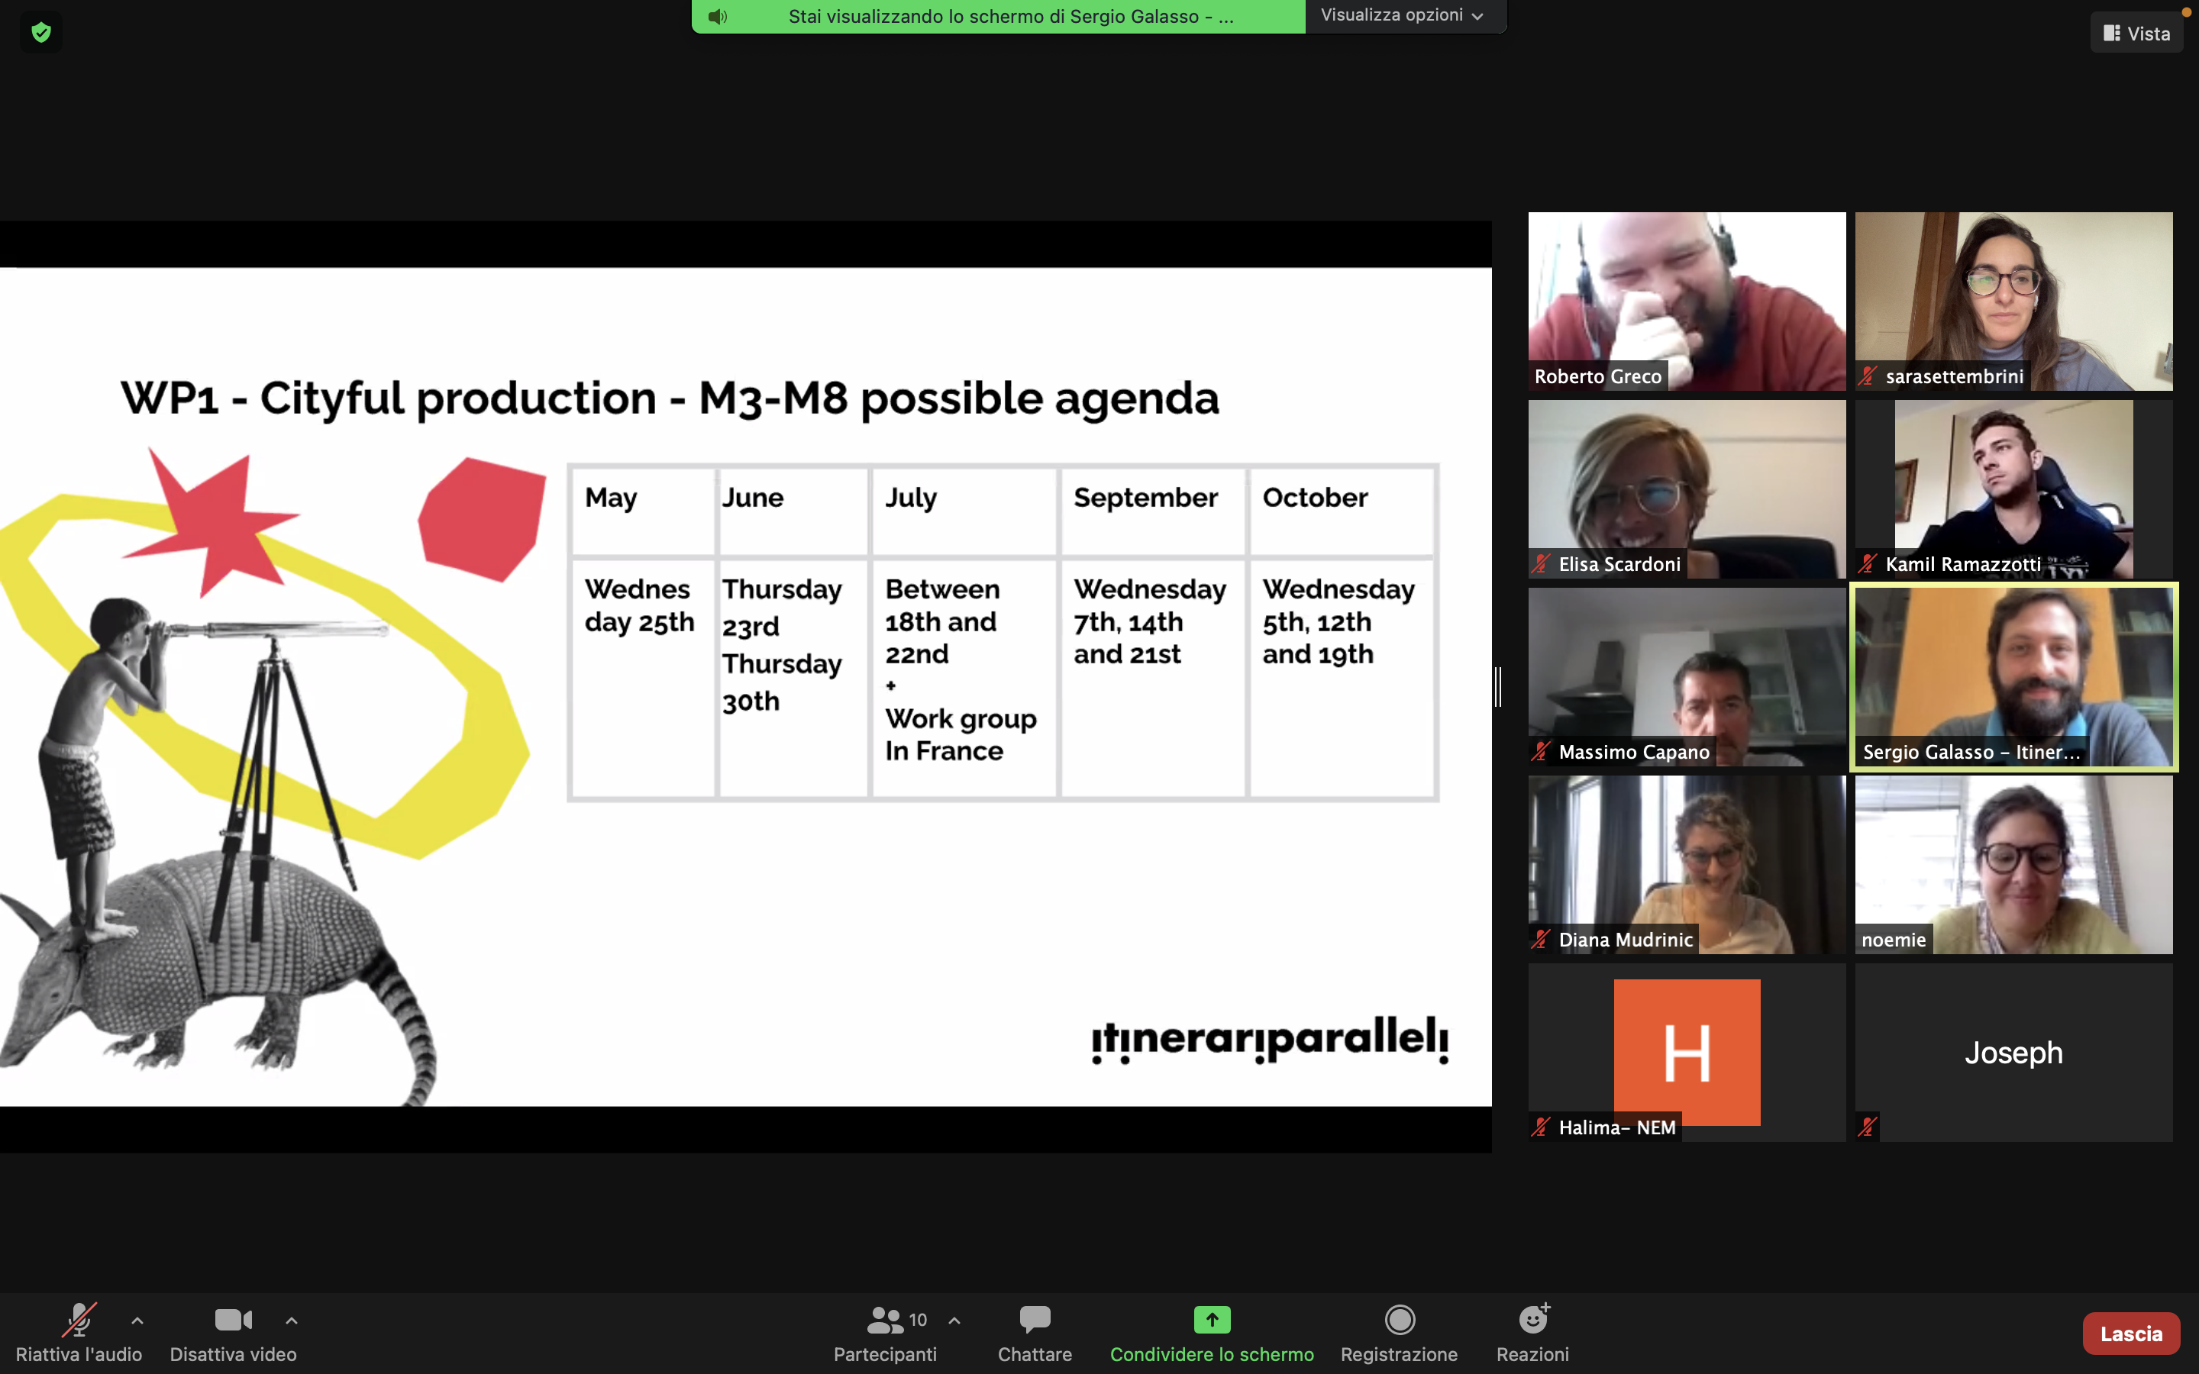Open the Visualizza opzioni dropdown
This screenshot has width=2199, height=1374.
[x=1402, y=15]
